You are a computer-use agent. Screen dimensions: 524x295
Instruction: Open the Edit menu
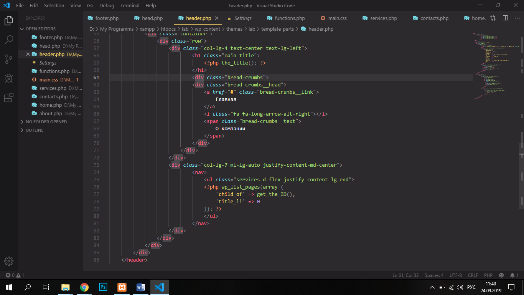click(34, 5)
